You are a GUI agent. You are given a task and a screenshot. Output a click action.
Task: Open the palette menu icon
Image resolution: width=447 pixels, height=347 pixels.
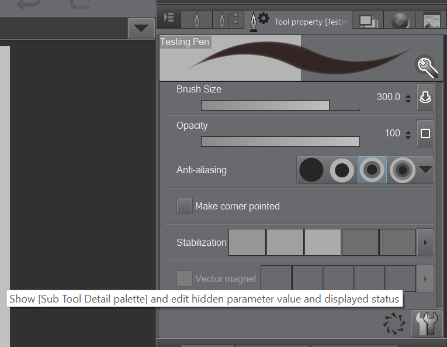(169, 18)
